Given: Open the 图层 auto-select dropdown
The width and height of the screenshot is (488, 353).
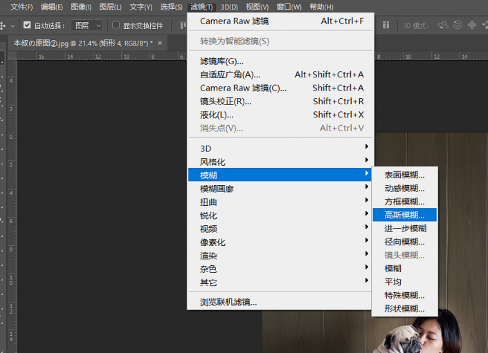Looking at the screenshot, I should (87, 26).
